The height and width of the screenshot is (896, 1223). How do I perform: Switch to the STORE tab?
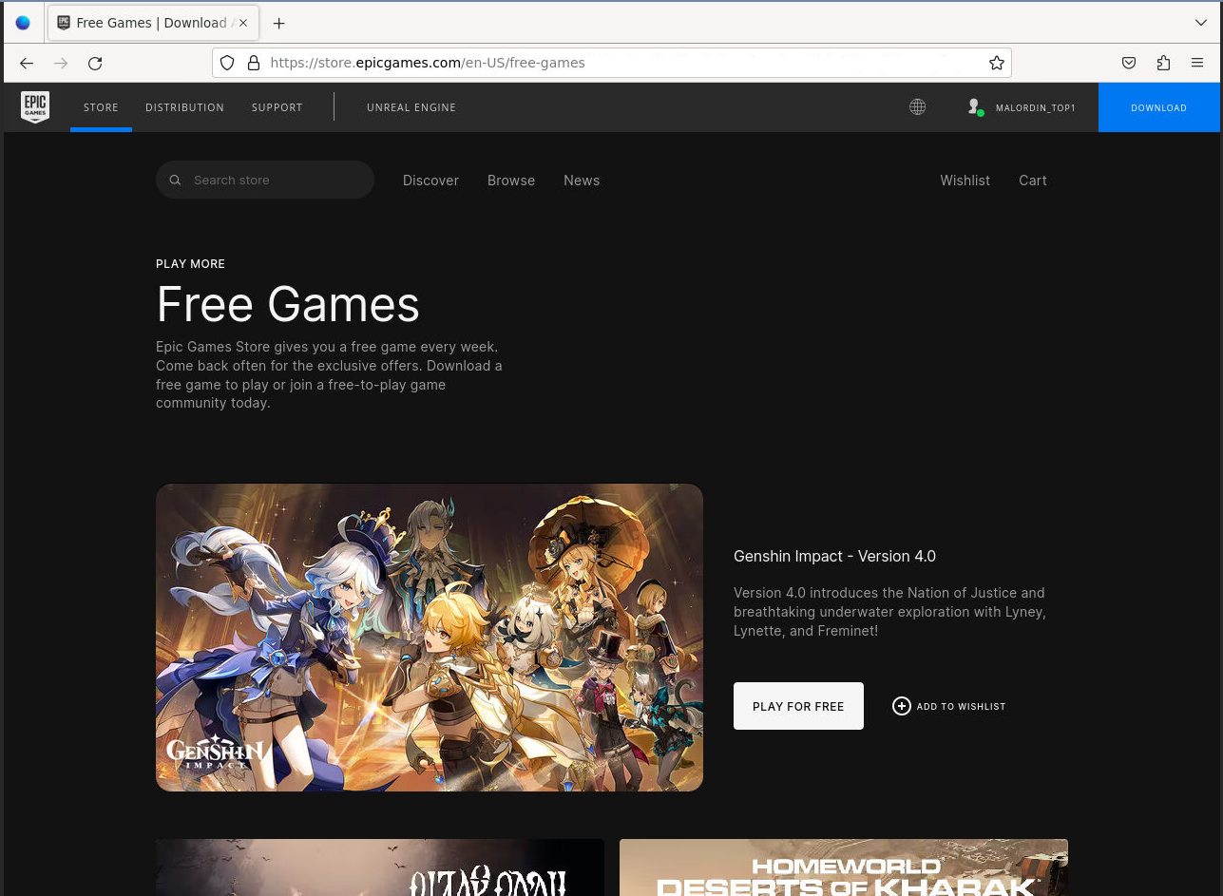tap(101, 107)
